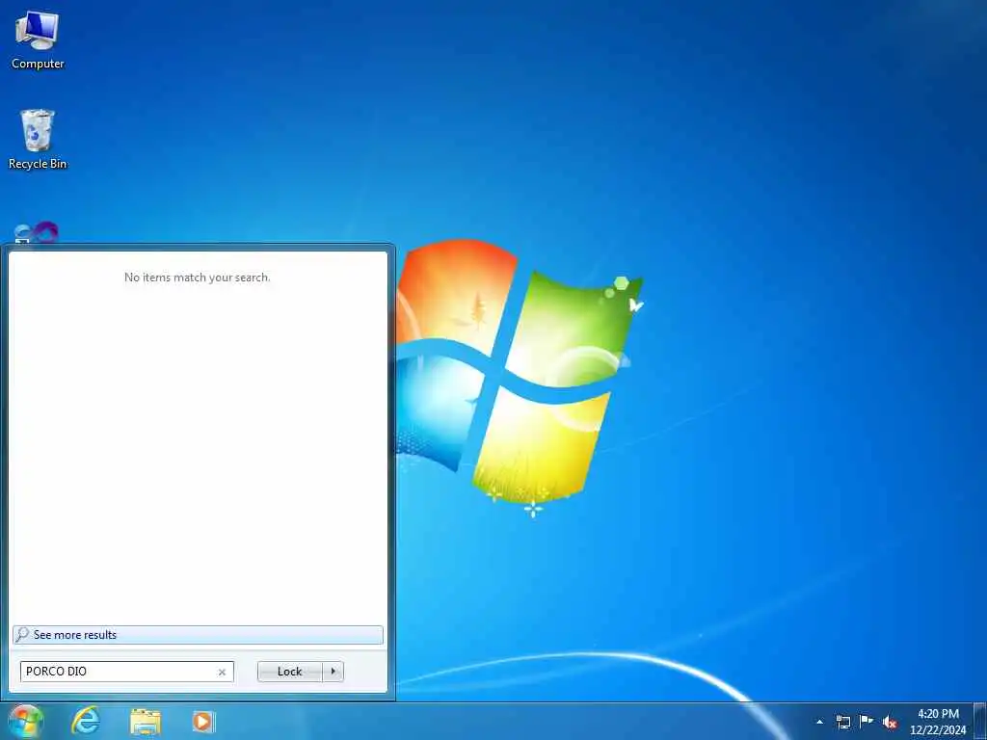Expand the shutdown options arrow next to Lock
Viewport: 987px width, 740px height.
[333, 672]
